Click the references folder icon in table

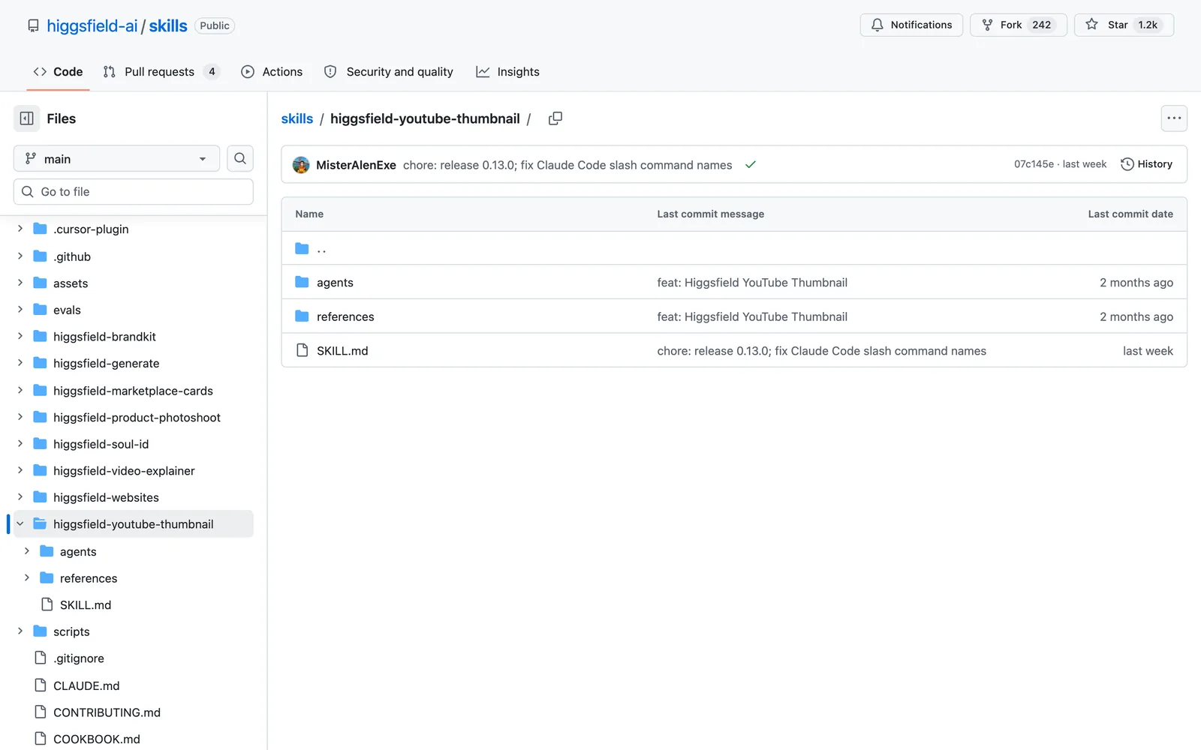tap(302, 316)
